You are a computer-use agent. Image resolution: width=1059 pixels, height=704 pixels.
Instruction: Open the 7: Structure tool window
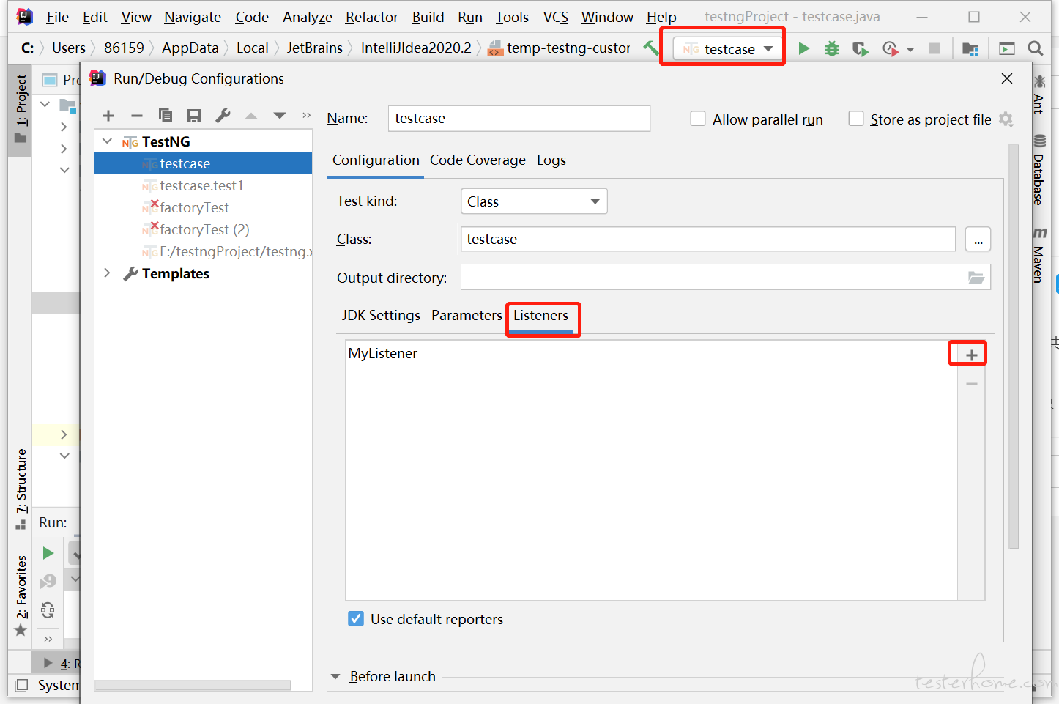tap(21, 489)
